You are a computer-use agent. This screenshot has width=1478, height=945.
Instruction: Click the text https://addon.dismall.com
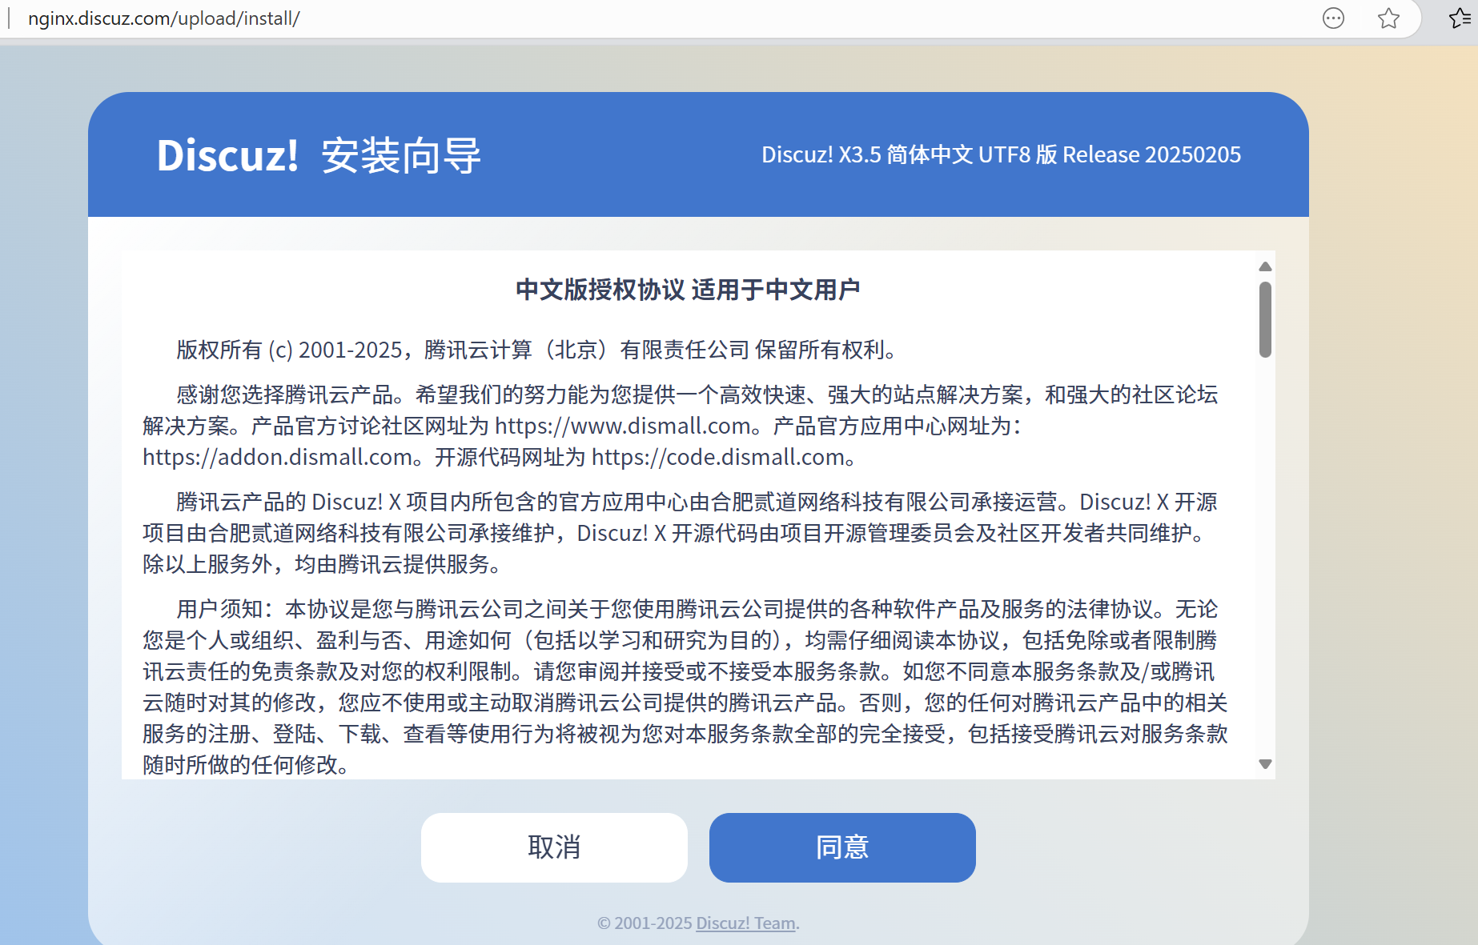click(x=278, y=457)
